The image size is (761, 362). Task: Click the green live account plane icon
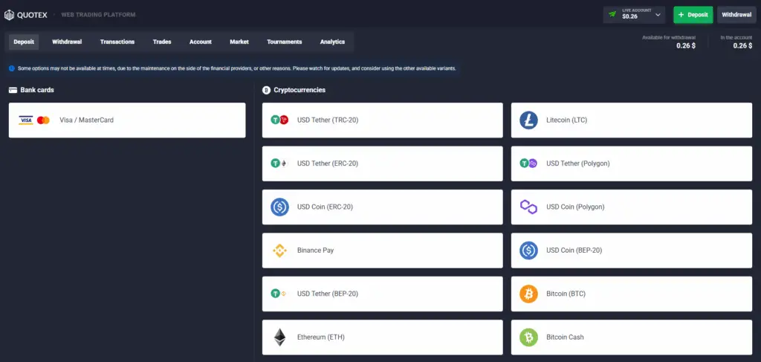click(612, 14)
